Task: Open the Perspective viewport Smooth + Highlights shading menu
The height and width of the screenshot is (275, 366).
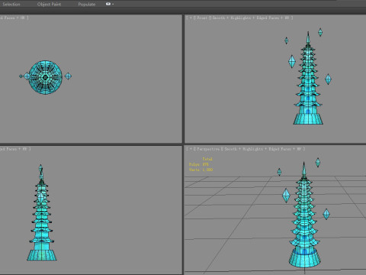Action: 243,149
